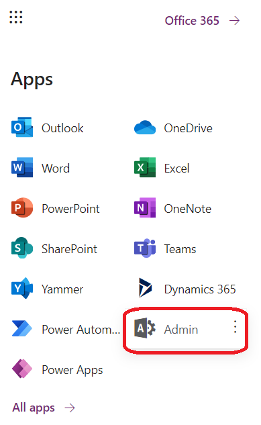The width and height of the screenshot is (261, 425).
Task: Launch Yammer from its icon
Action: [22, 288]
